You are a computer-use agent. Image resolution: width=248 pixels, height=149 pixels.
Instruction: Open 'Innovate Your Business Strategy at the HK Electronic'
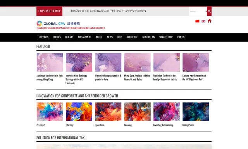coord(76,79)
